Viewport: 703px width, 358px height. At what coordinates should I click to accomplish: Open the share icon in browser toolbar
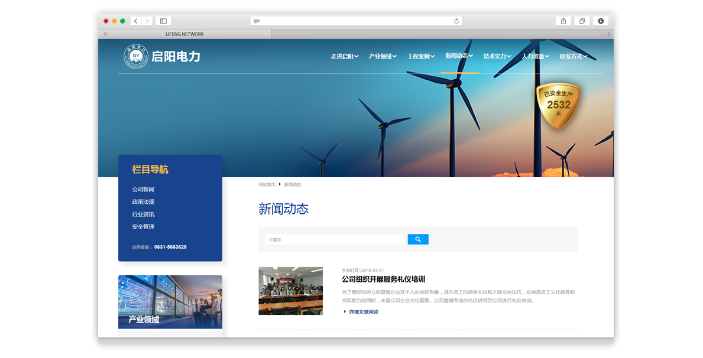[x=563, y=21]
